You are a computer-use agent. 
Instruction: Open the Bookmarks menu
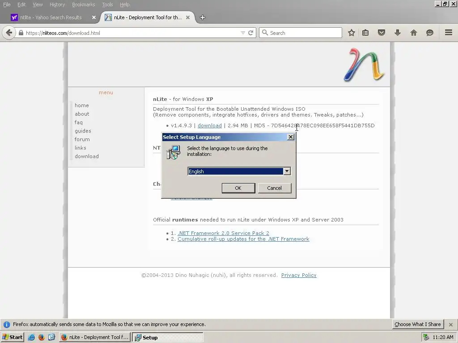pos(84,4)
